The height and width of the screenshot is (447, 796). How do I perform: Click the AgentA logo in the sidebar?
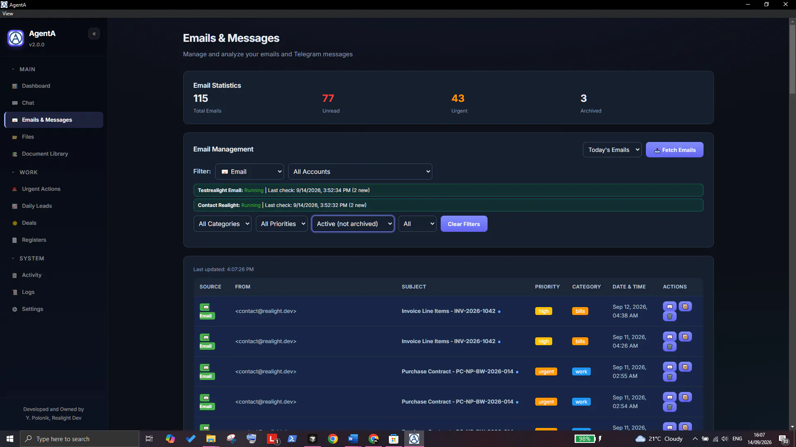[x=16, y=38]
